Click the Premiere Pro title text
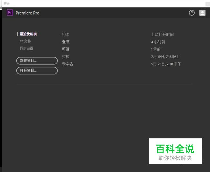Viewport: 210px width, 172px height. (27, 13)
